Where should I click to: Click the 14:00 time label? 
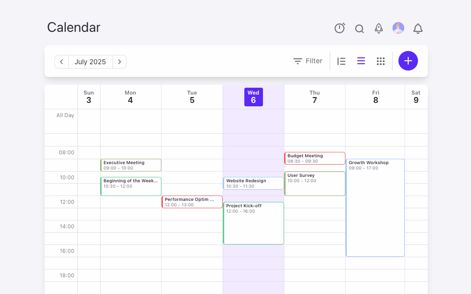67,226
